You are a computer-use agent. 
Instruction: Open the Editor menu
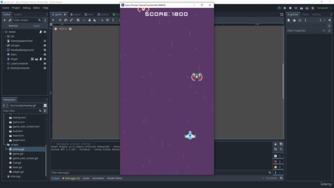[37, 8]
